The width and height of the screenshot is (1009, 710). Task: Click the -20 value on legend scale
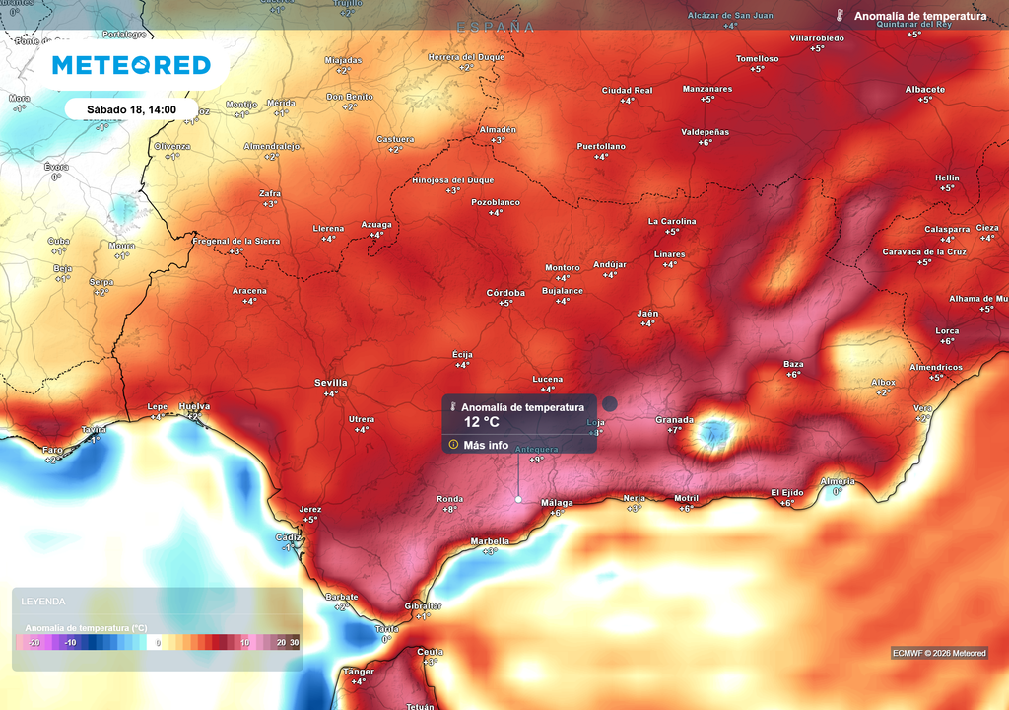point(34,642)
